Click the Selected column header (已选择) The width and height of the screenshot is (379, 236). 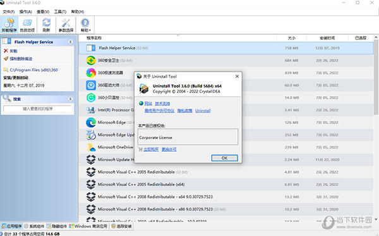point(361,38)
